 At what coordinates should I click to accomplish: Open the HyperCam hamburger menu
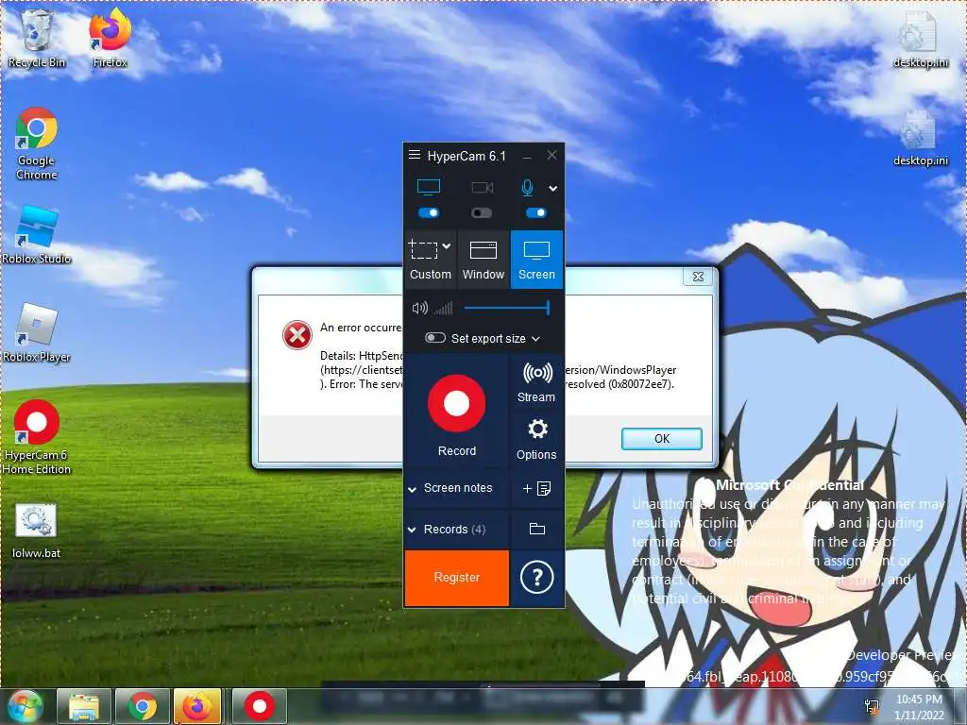click(415, 155)
